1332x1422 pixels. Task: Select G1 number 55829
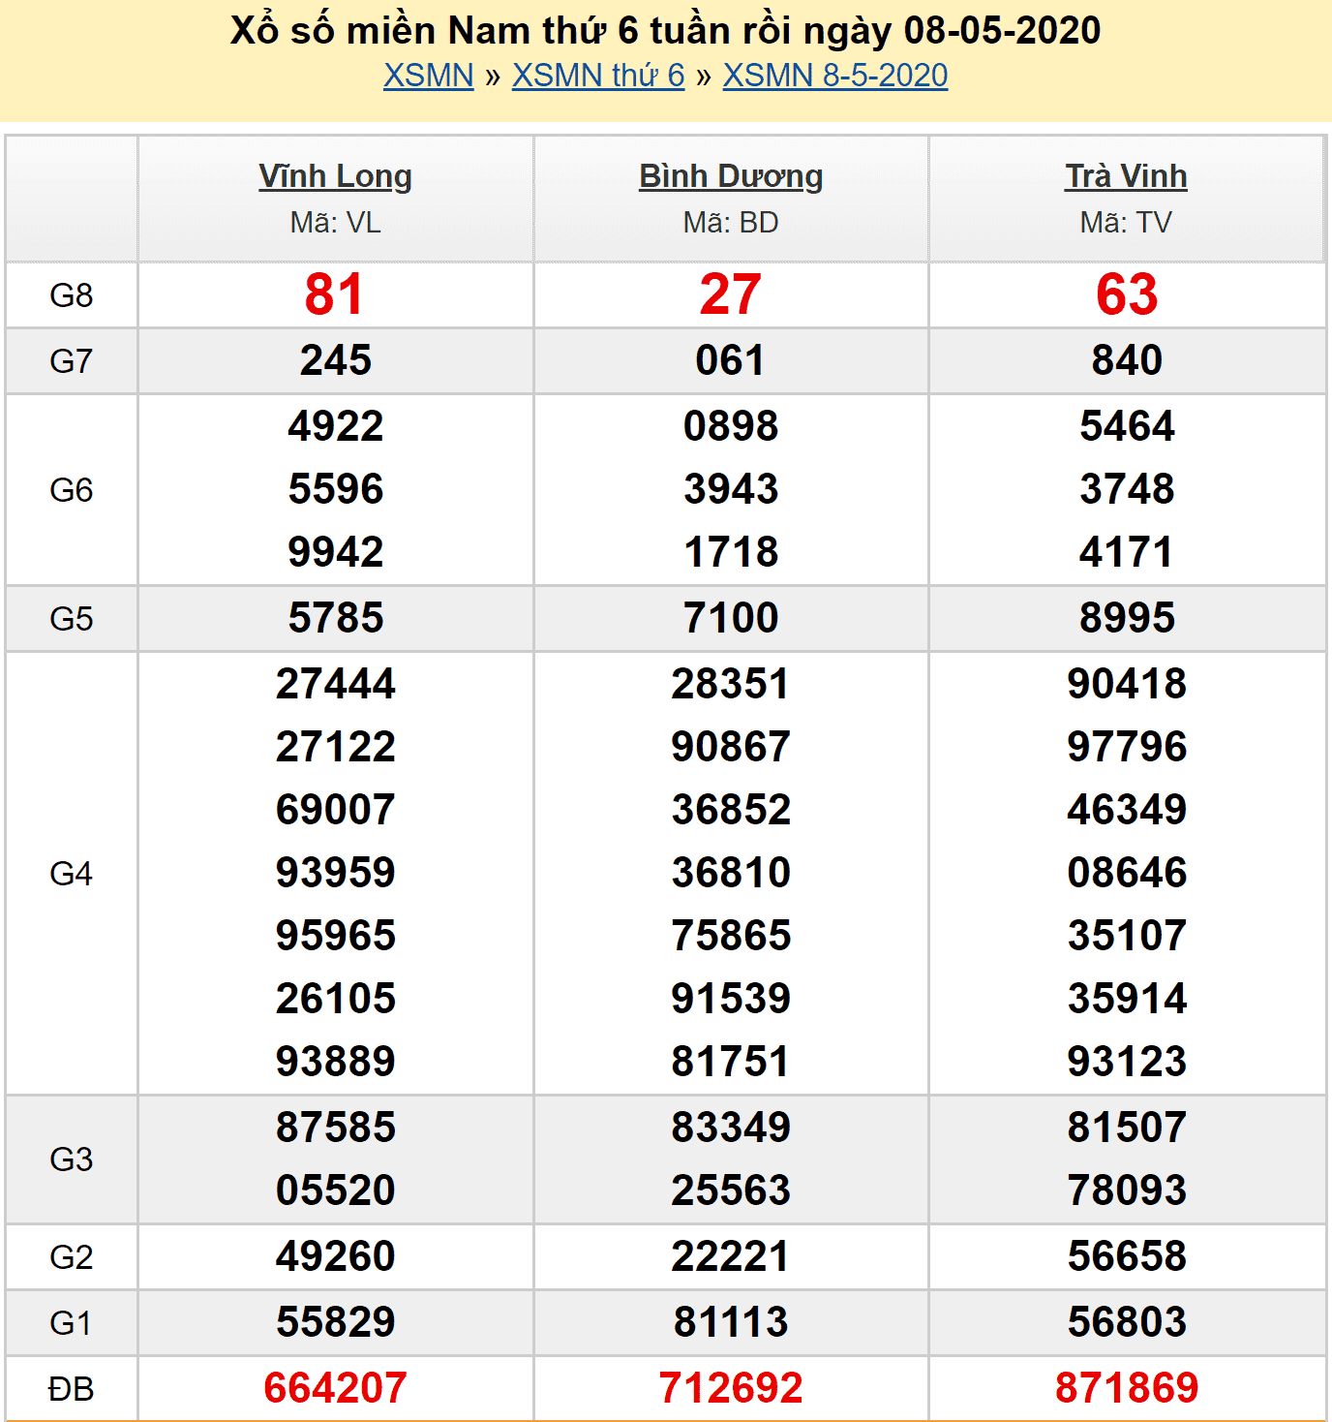pyautogui.click(x=336, y=1322)
